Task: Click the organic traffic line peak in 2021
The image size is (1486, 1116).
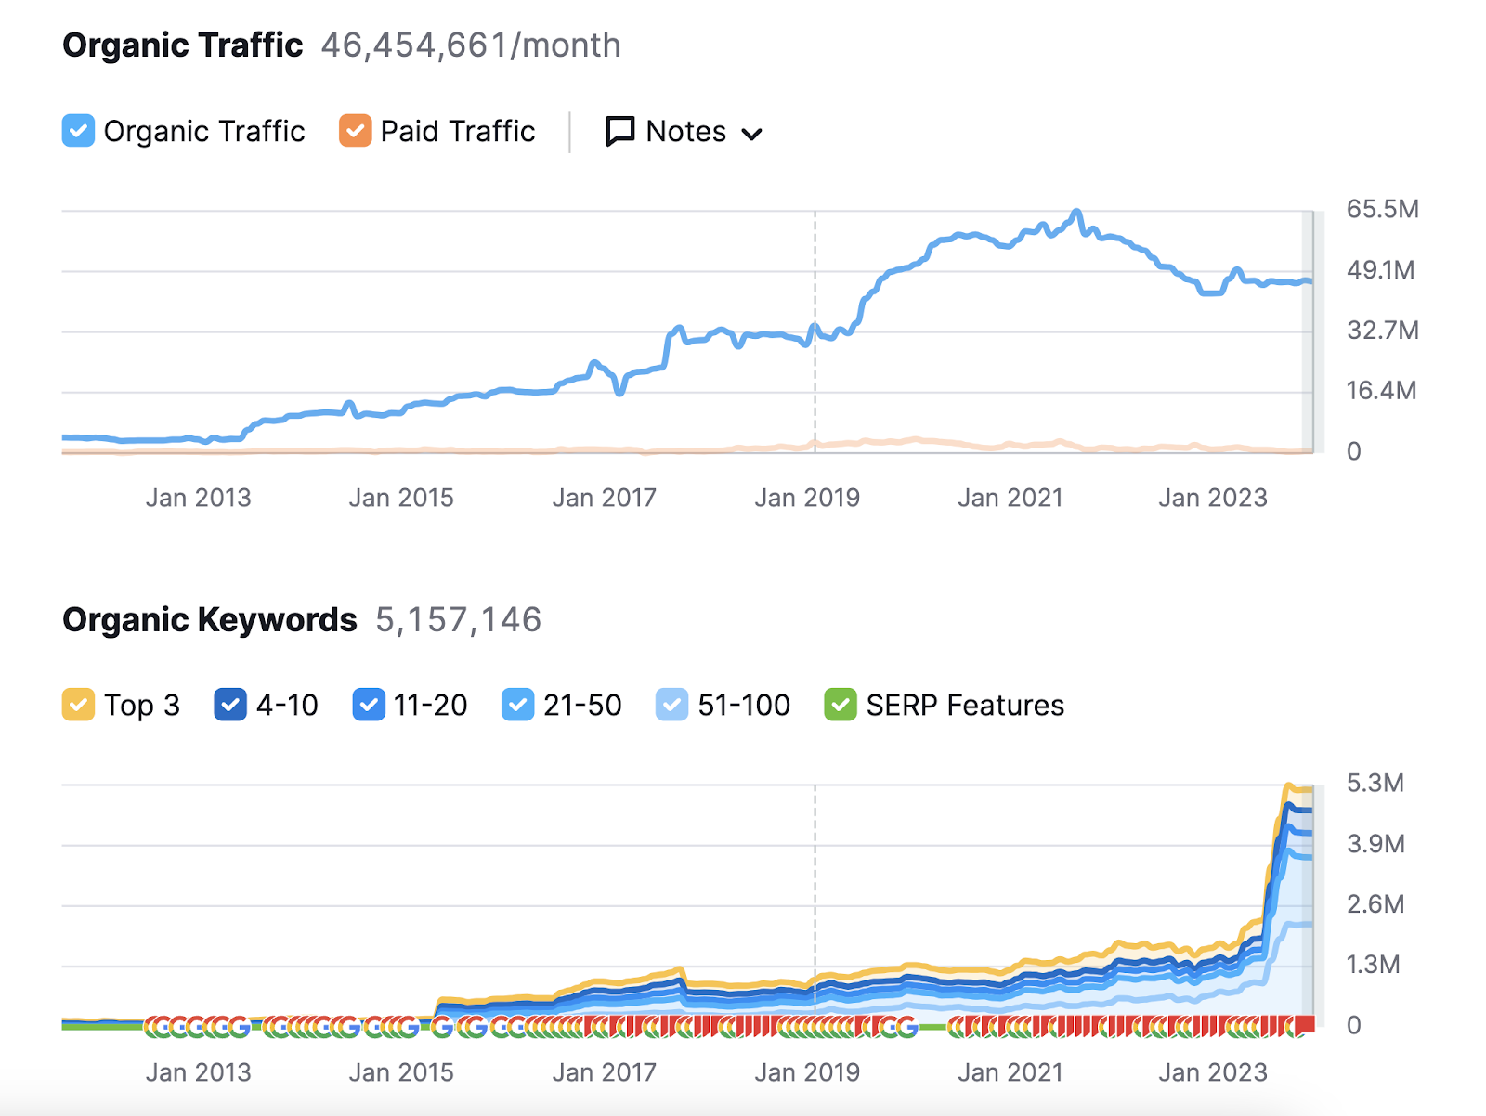Action: (1076, 213)
